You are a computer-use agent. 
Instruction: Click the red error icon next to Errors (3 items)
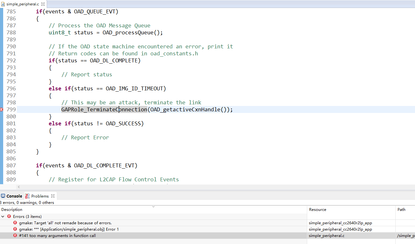coord(9,216)
